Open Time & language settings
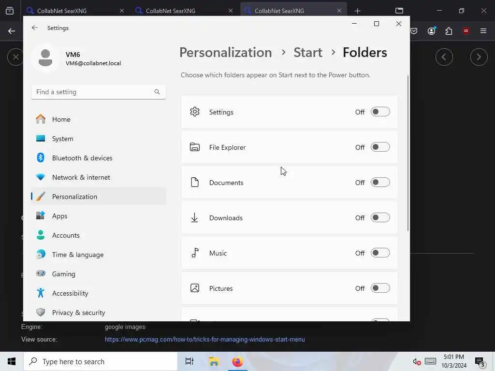 (99, 255)
